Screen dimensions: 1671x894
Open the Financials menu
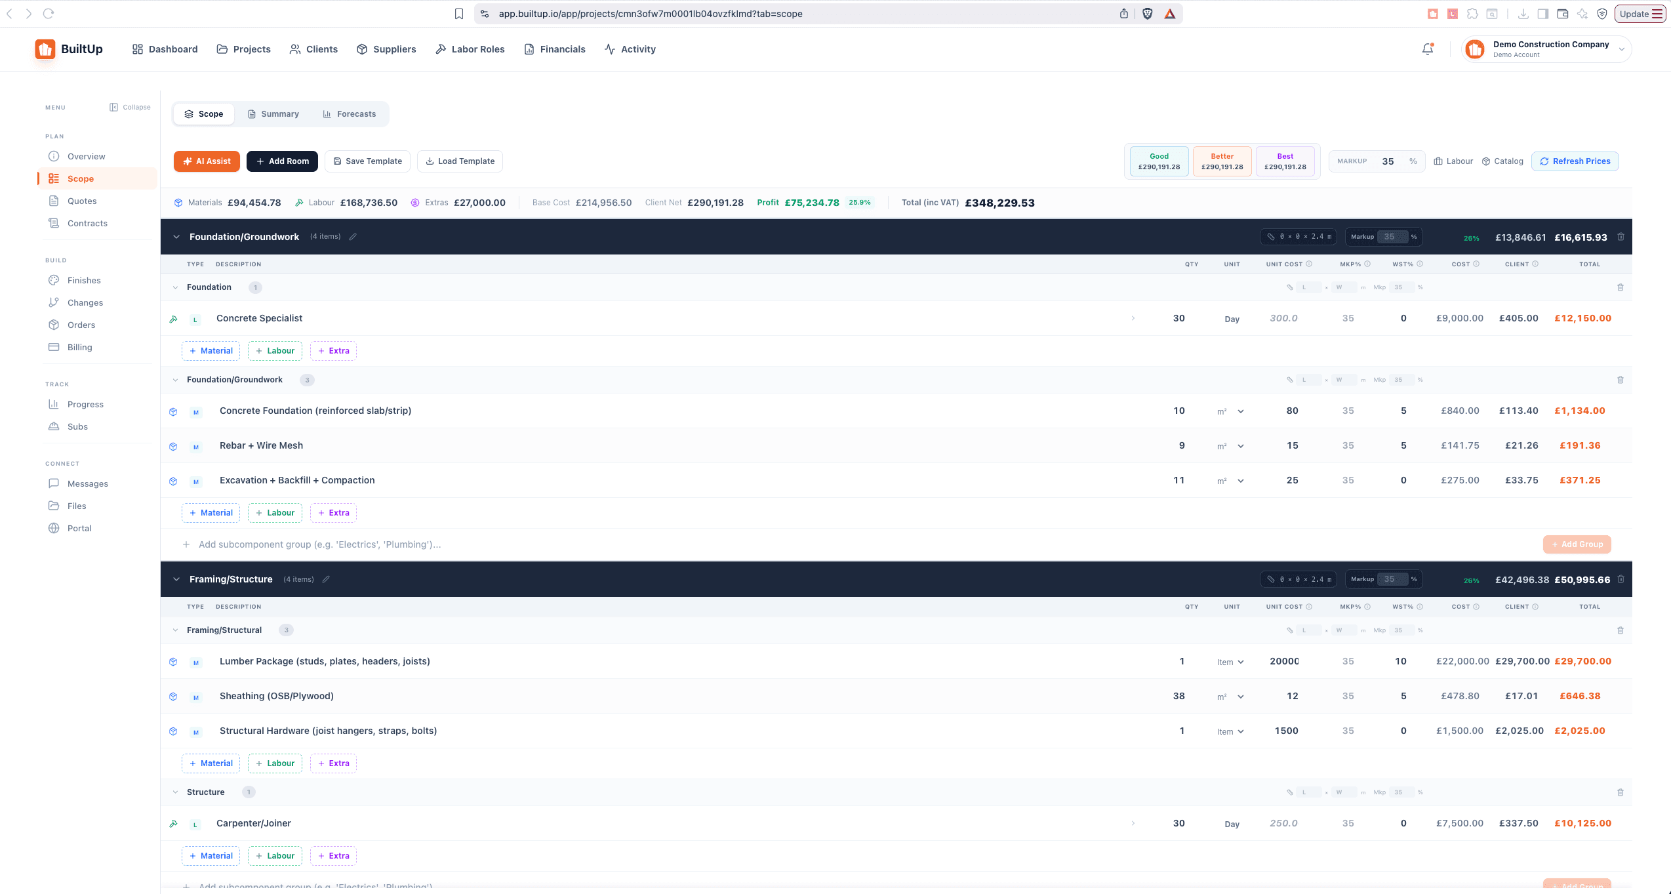[554, 49]
